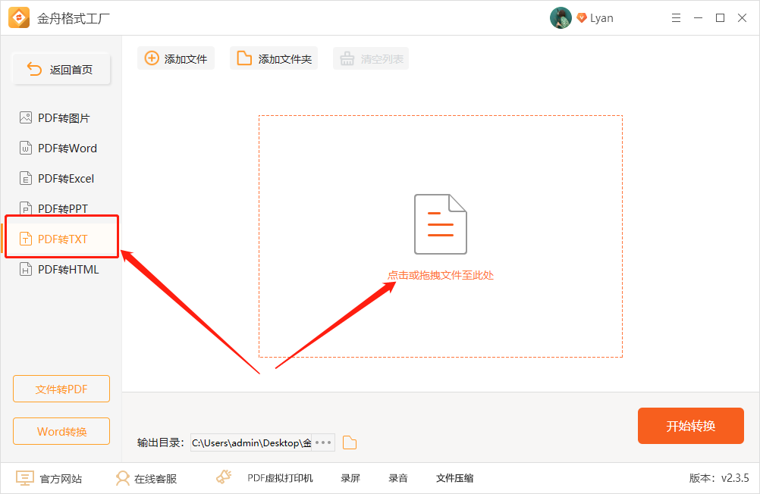Click the username Lyan
The height and width of the screenshot is (494, 760).
[x=601, y=18]
